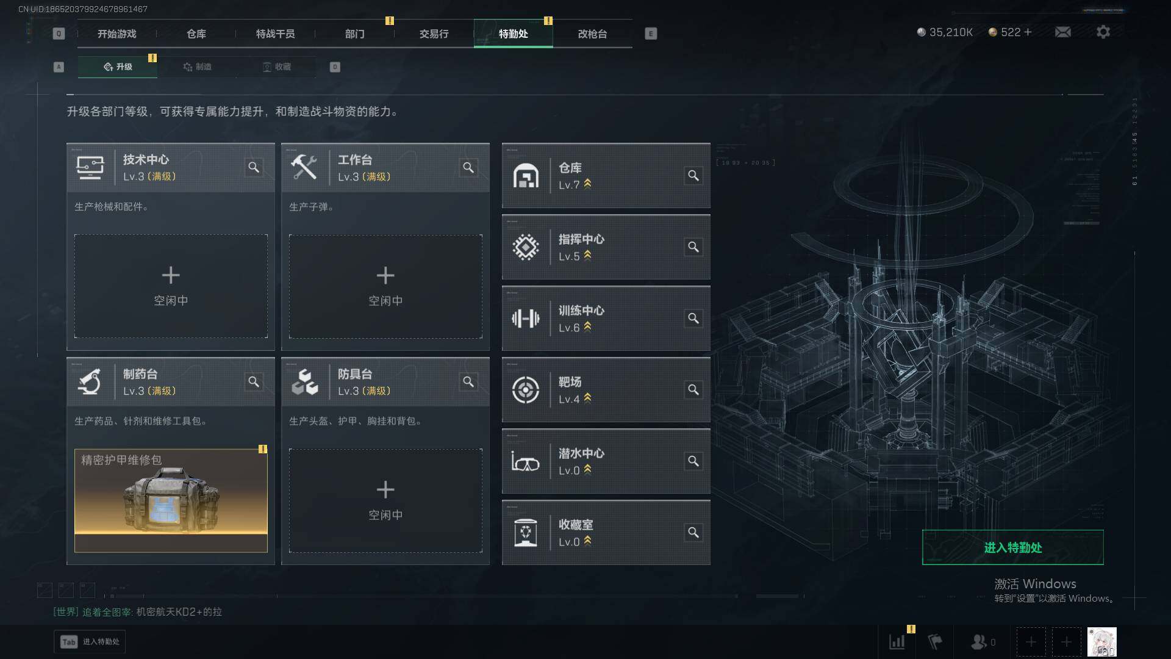Expand 潜水中心 Lv.0 upgrade entry
This screenshot has height=659, width=1171.
(606, 461)
